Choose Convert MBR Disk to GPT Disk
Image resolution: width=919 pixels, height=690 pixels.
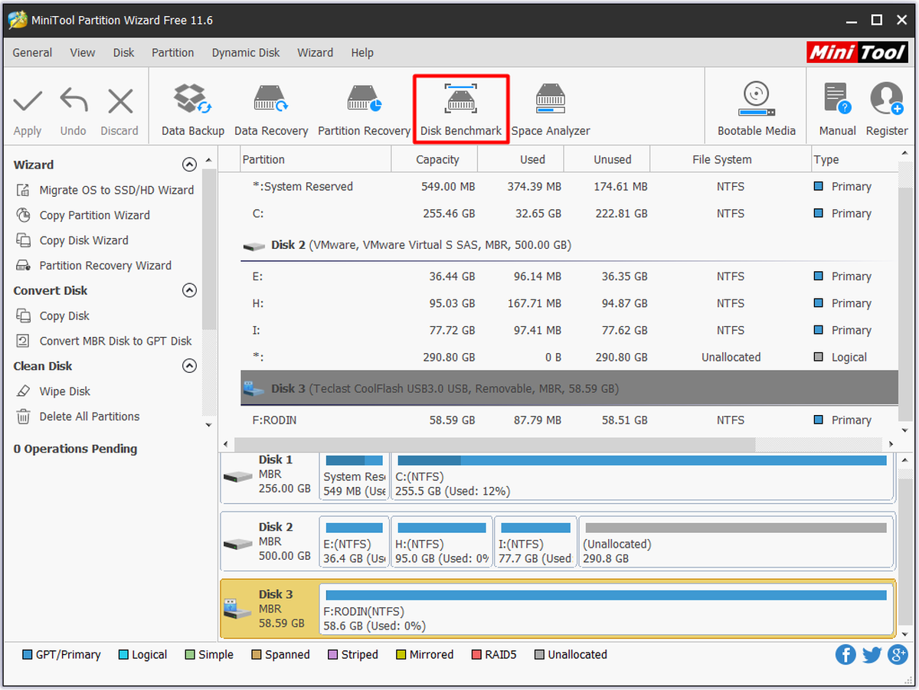click(116, 341)
